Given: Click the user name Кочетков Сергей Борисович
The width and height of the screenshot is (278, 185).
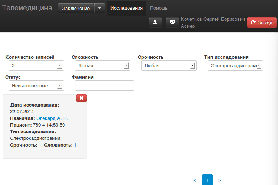Looking at the screenshot, I should click(x=213, y=19).
